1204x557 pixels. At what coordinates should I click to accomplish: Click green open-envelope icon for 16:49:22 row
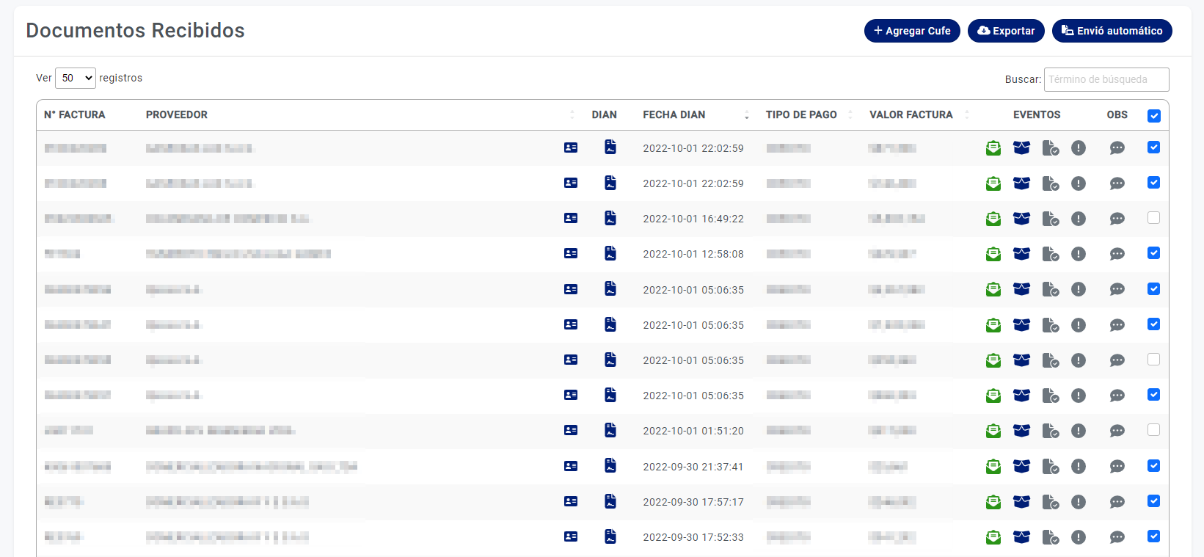point(993,219)
